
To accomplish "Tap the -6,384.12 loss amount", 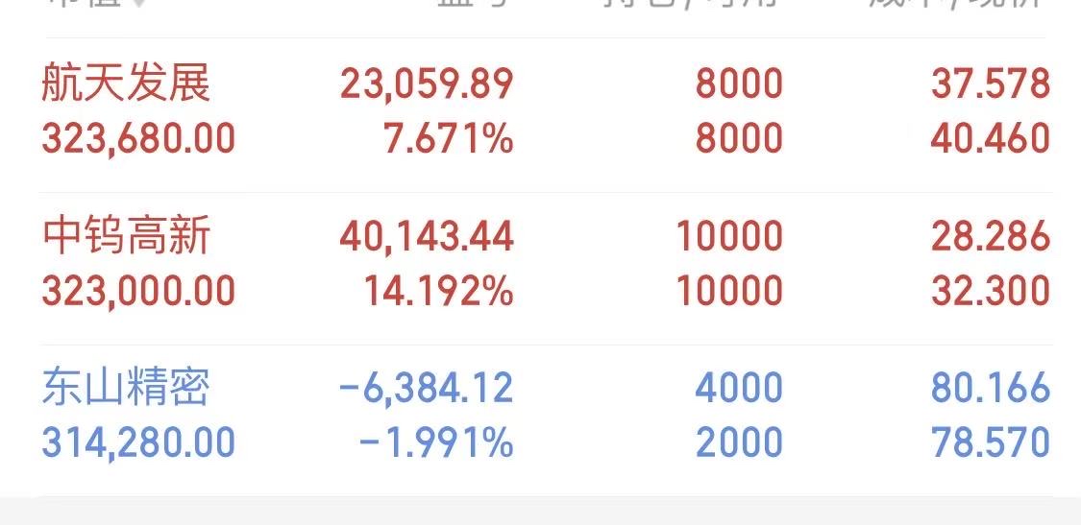I will tap(426, 387).
